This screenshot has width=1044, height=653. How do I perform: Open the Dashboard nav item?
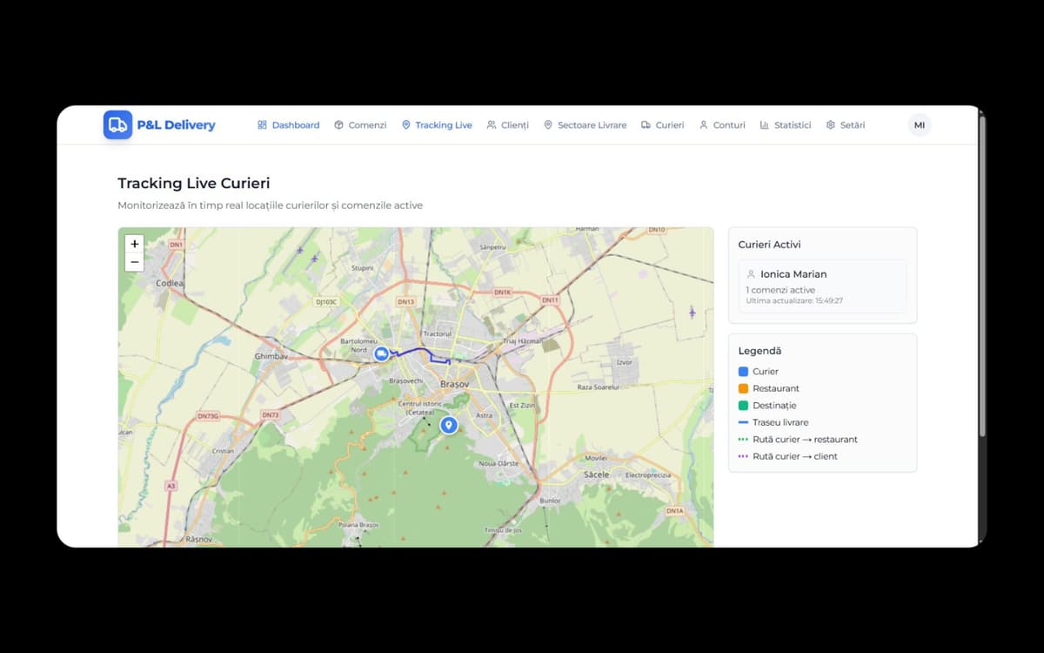(288, 125)
